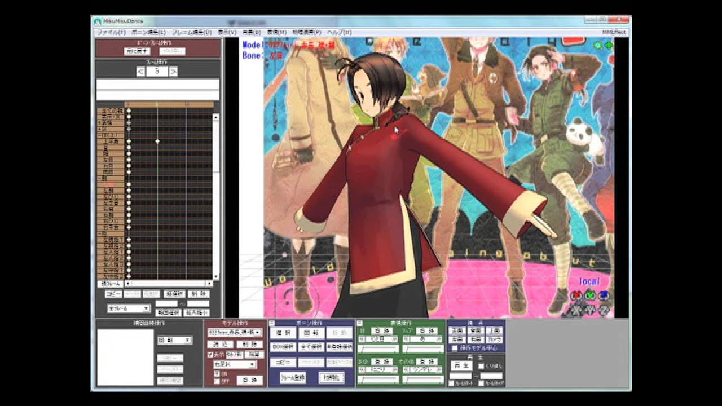Click the timeline horizontal scrollbar right arrow
This screenshot has height=406, width=722.
point(209,283)
